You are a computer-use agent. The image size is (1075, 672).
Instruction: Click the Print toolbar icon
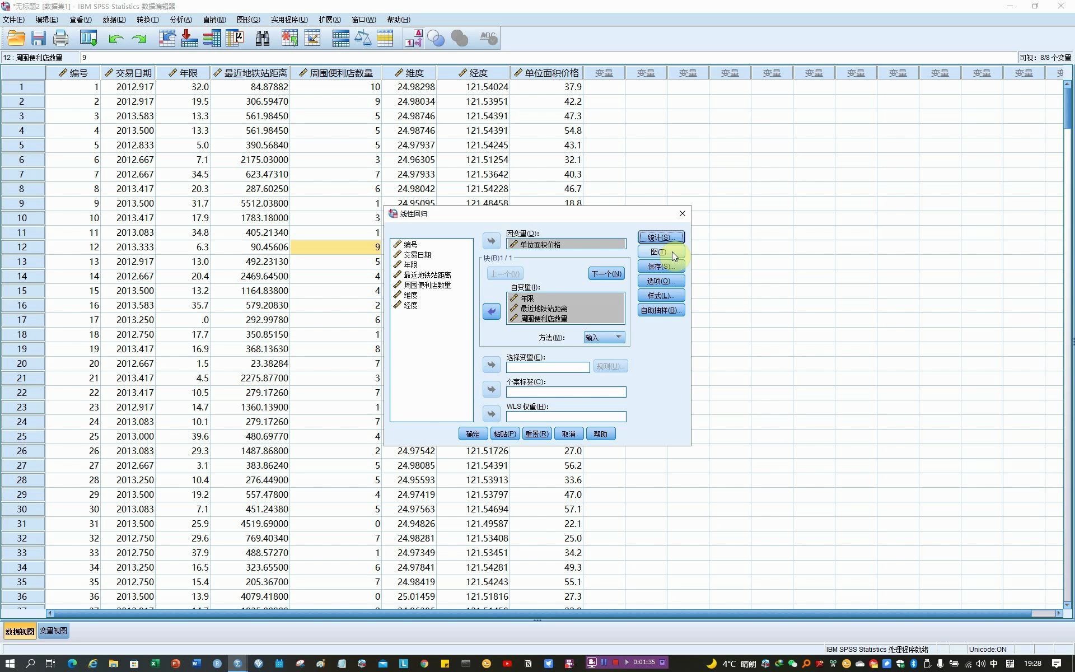point(60,38)
